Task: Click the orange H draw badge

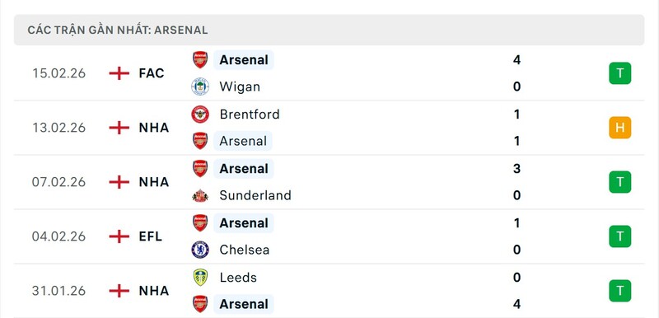Action: click(620, 128)
